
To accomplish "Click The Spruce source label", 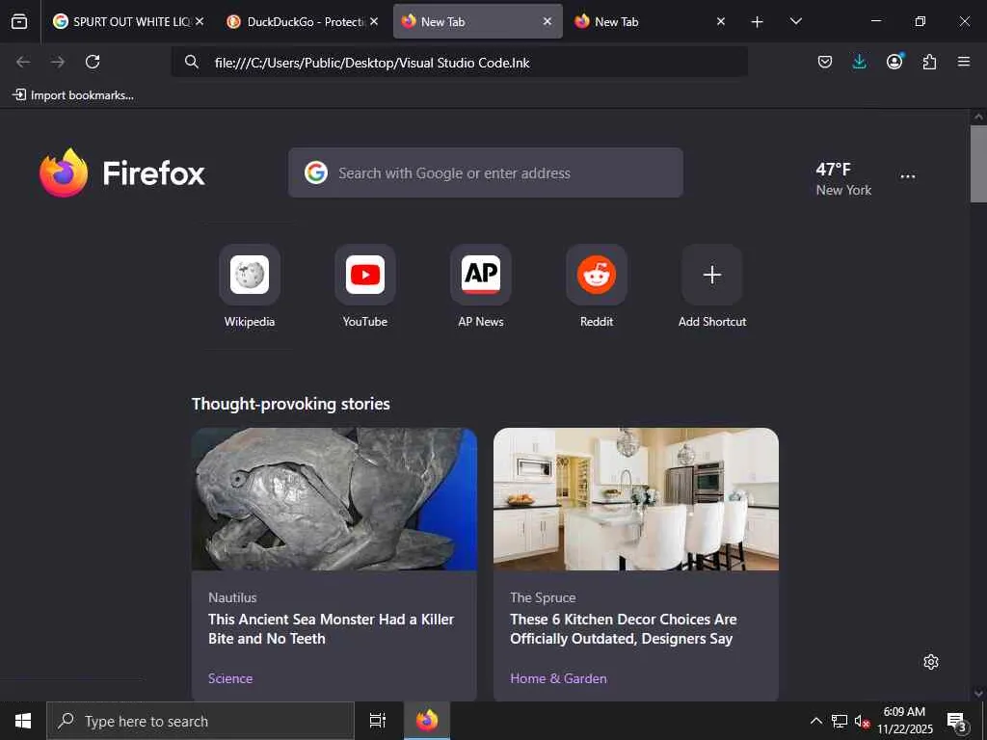I will tap(543, 597).
